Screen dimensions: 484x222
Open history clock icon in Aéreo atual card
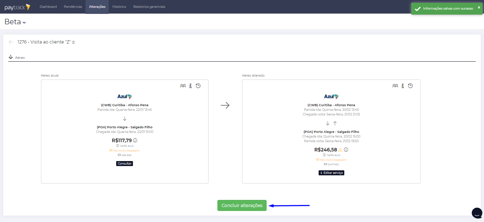[x=198, y=86]
